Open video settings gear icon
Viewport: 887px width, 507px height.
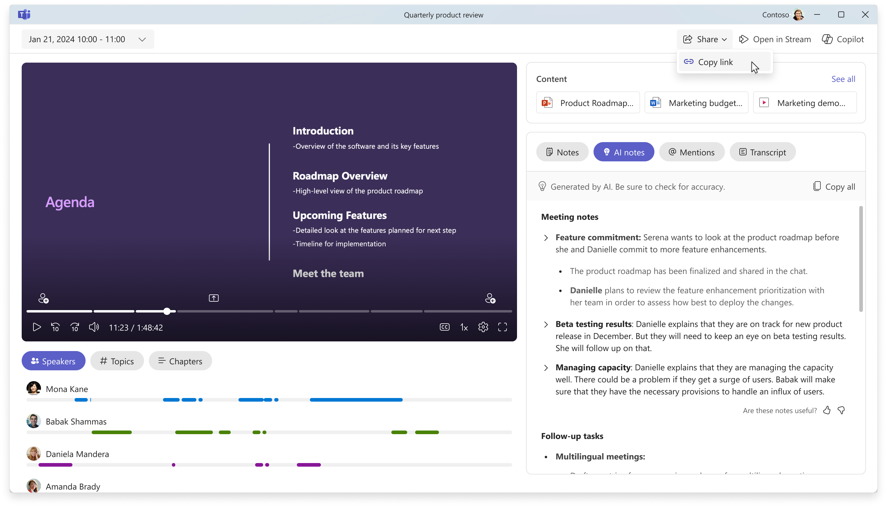click(483, 327)
